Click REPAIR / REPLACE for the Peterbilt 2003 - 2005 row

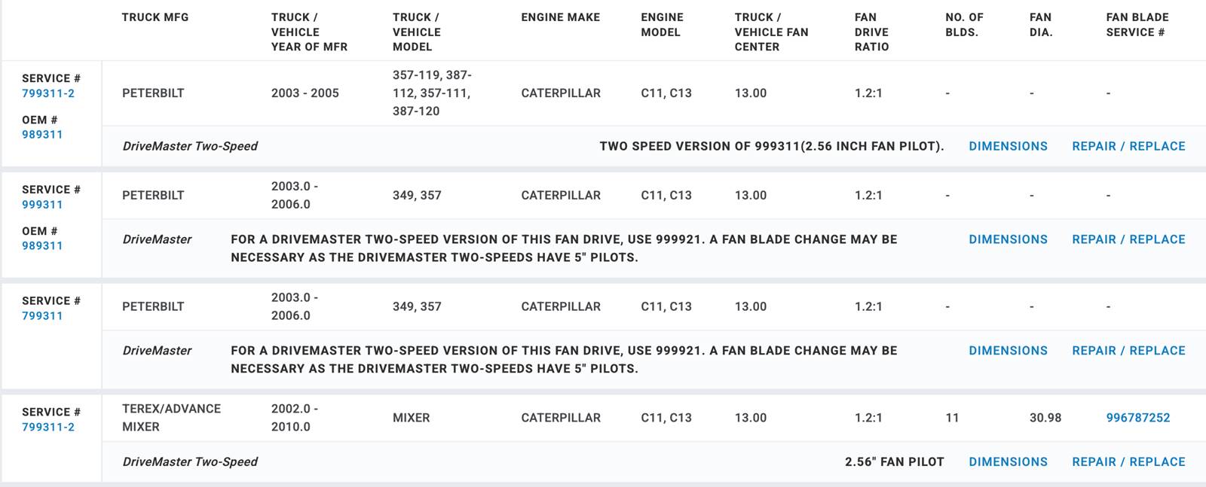1128,146
